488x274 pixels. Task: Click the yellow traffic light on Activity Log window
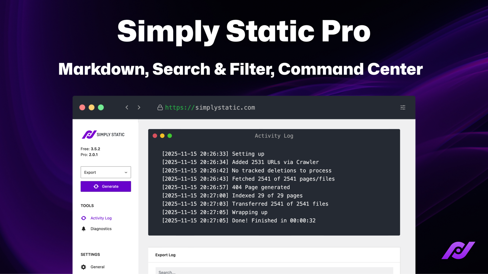162,136
